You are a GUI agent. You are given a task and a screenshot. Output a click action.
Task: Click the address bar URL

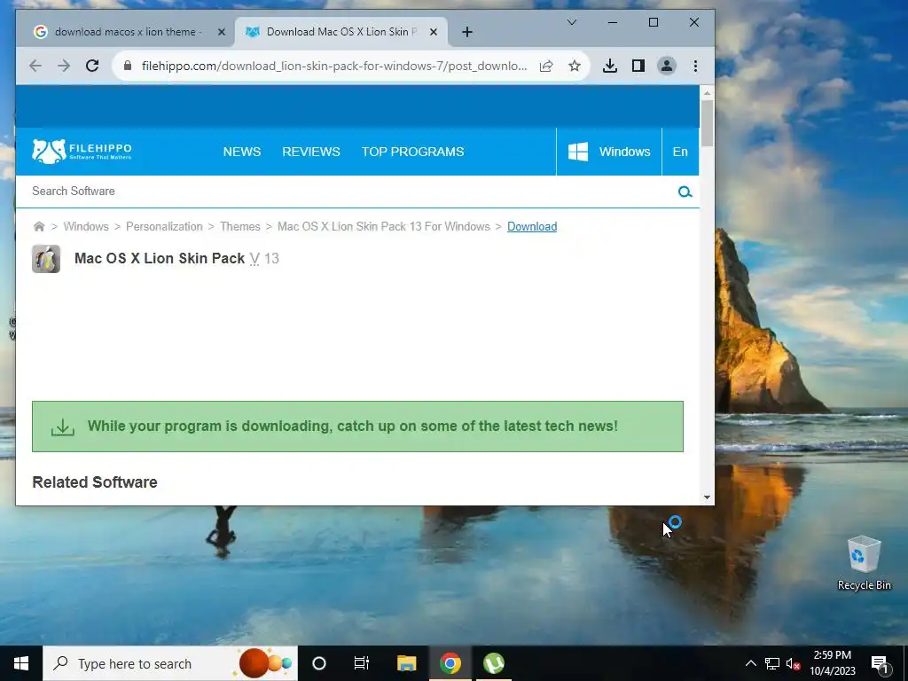(x=334, y=66)
